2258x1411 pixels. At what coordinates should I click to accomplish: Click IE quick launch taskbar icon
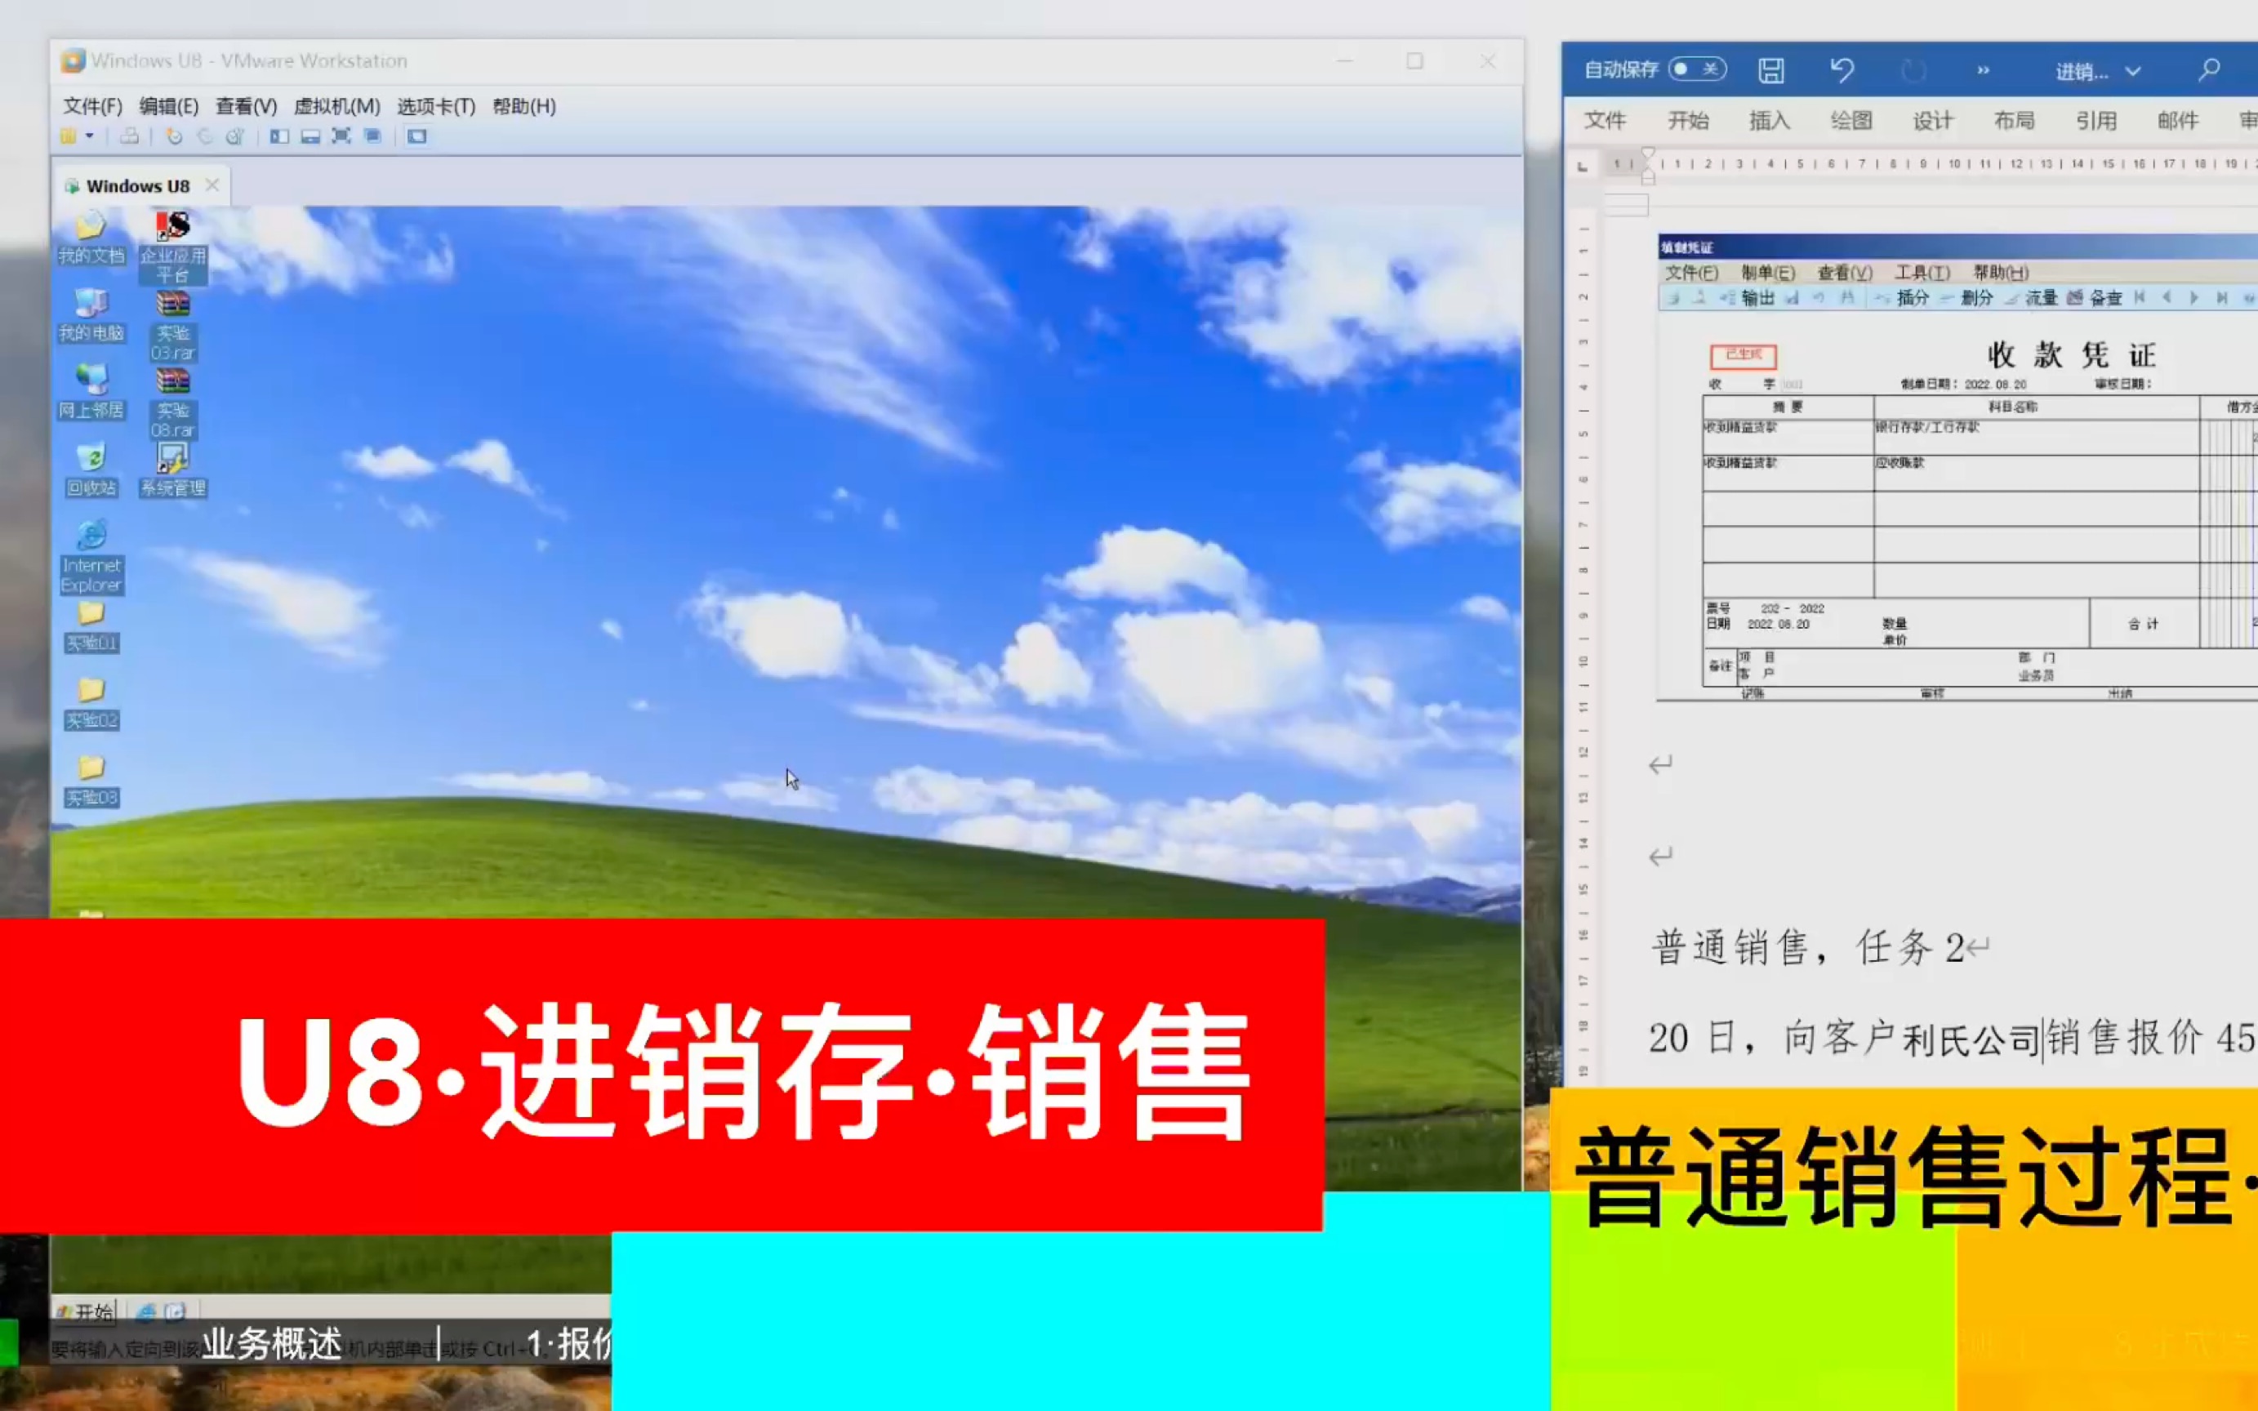click(x=145, y=1313)
